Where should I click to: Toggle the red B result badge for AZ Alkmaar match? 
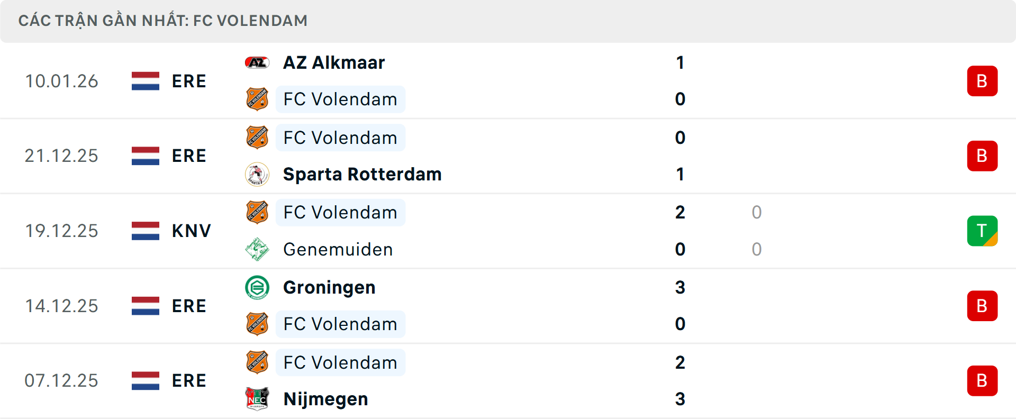pos(983,80)
